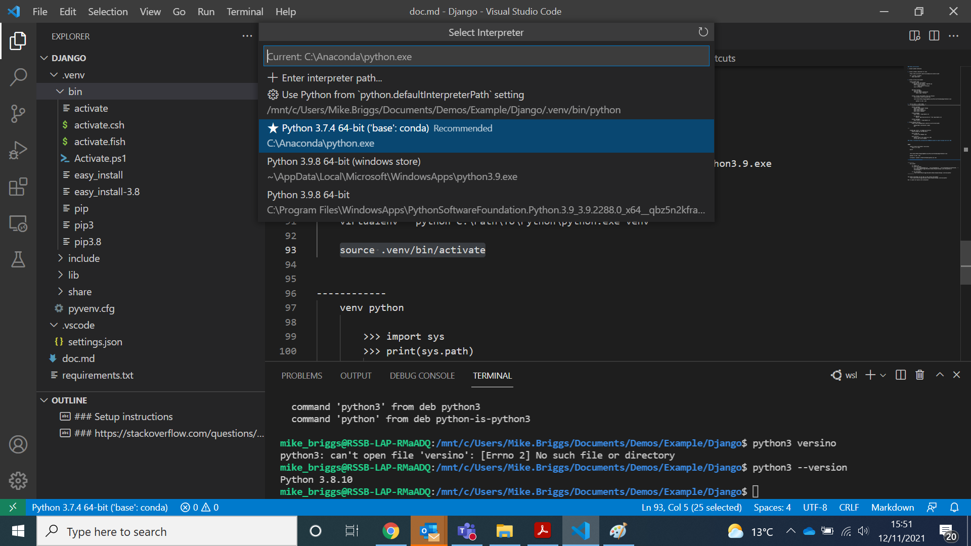Screen dimensions: 971x546
Task: Open the notifications bell
Action: pos(955,507)
